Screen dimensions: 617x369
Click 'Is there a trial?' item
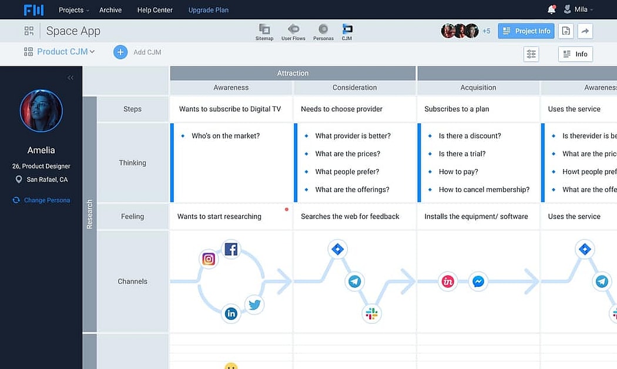point(462,154)
